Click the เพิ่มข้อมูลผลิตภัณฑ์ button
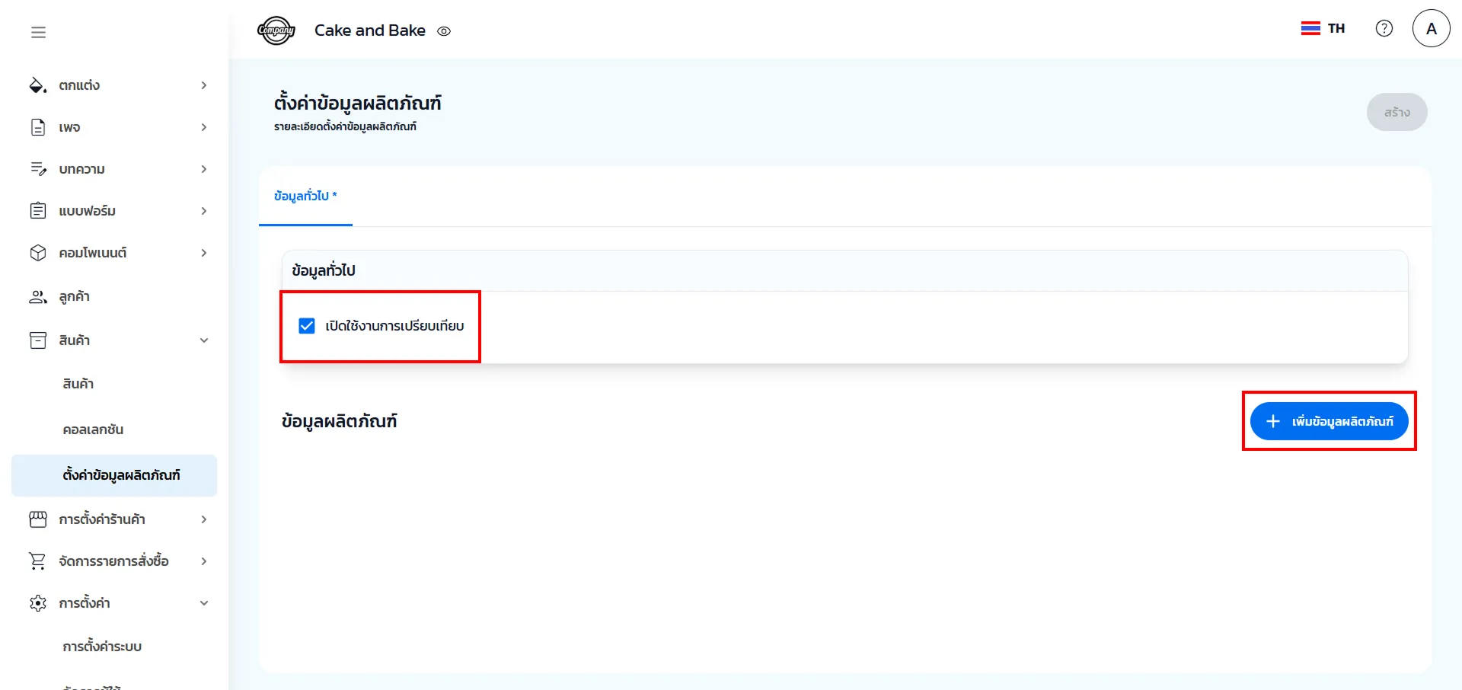 pos(1329,421)
